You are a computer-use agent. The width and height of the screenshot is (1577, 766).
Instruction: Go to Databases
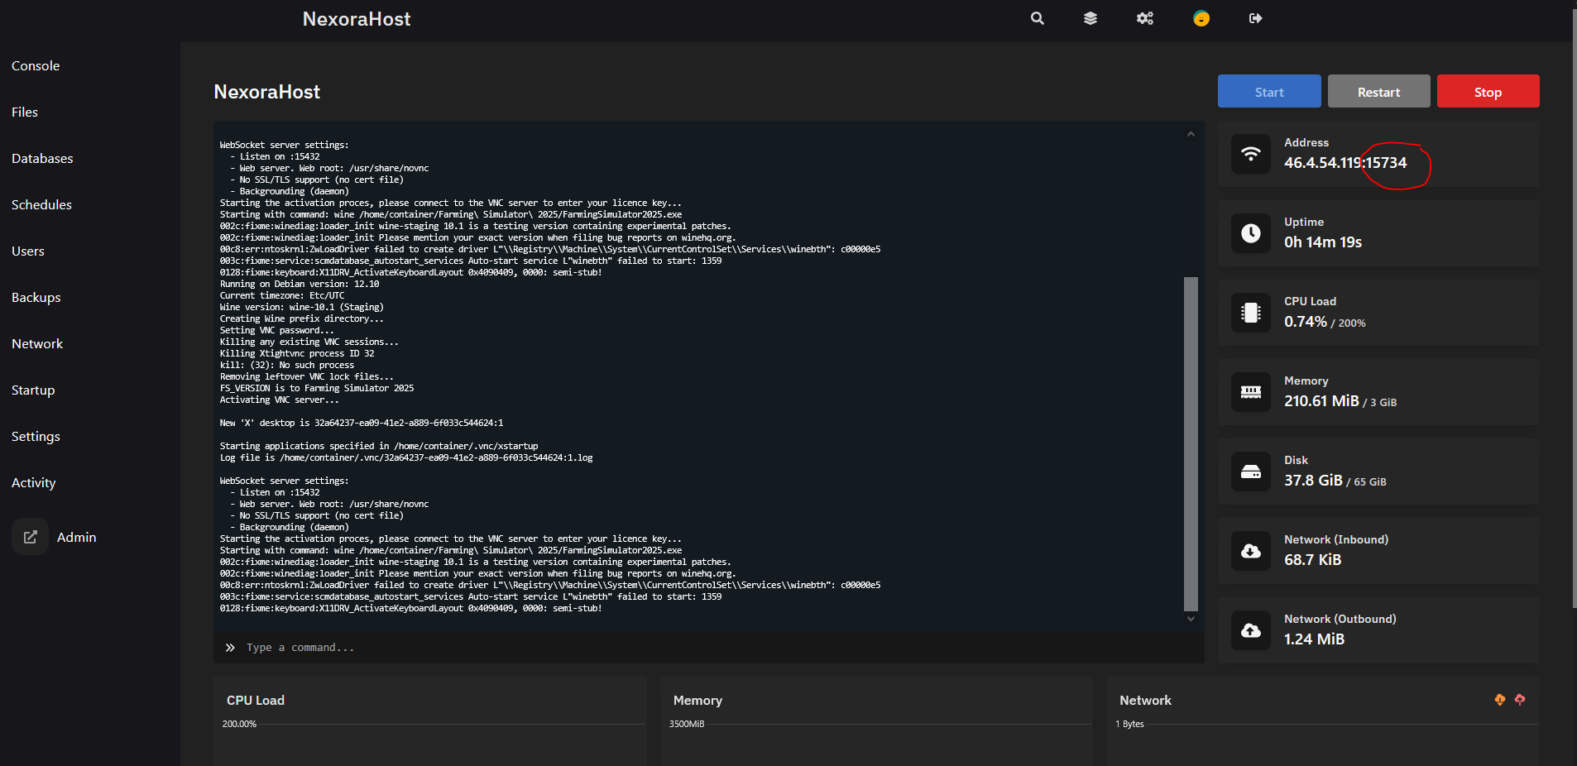pyautogui.click(x=42, y=159)
